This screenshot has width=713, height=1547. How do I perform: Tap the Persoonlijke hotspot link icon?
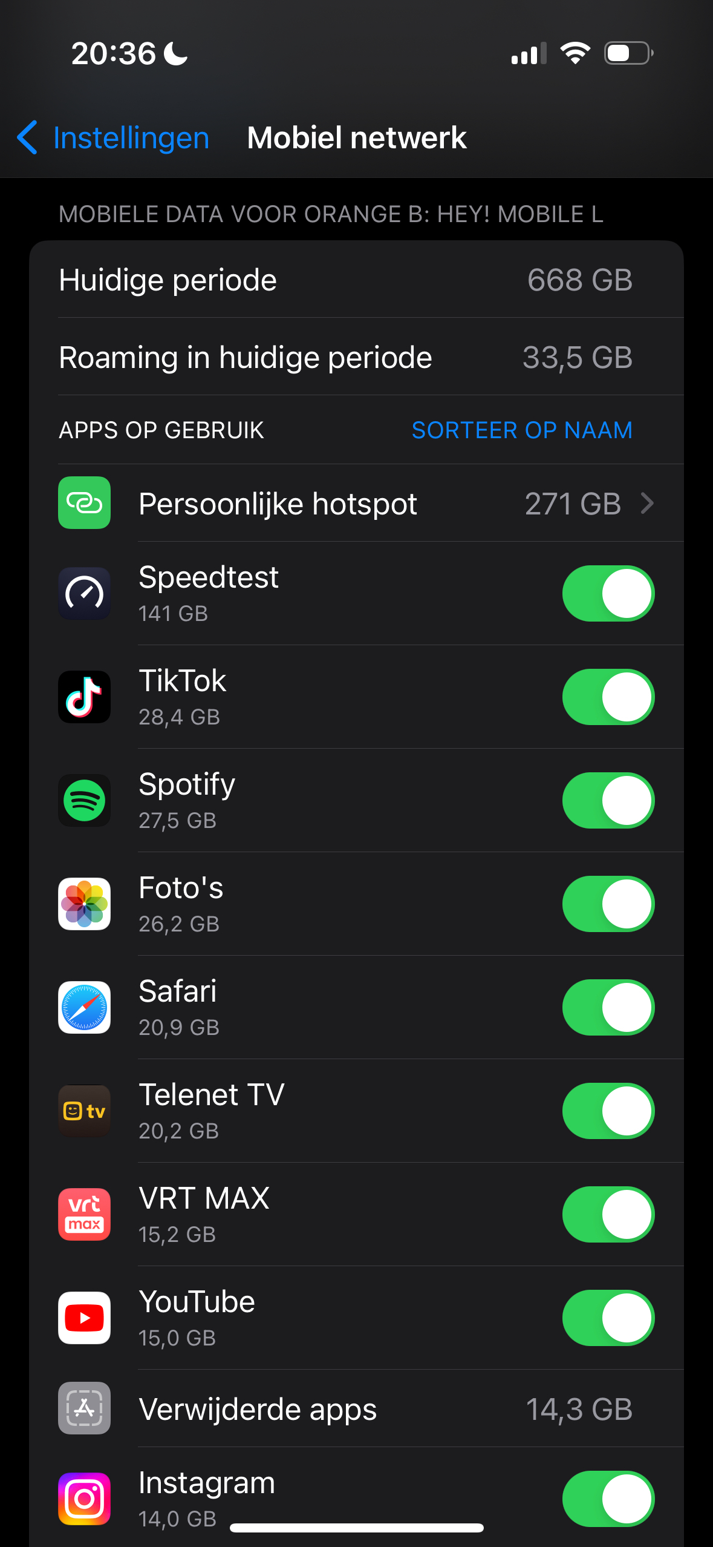84,503
